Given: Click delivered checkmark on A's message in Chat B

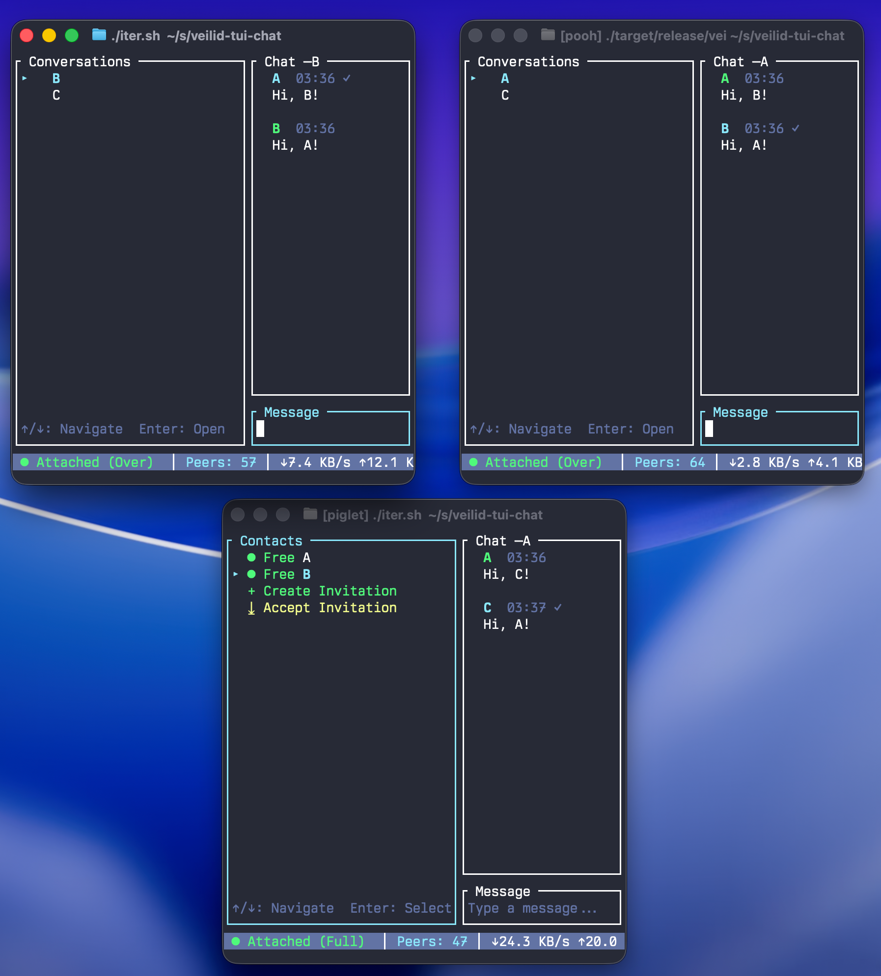Looking at the screenshot, I should (x=347, y=78).
